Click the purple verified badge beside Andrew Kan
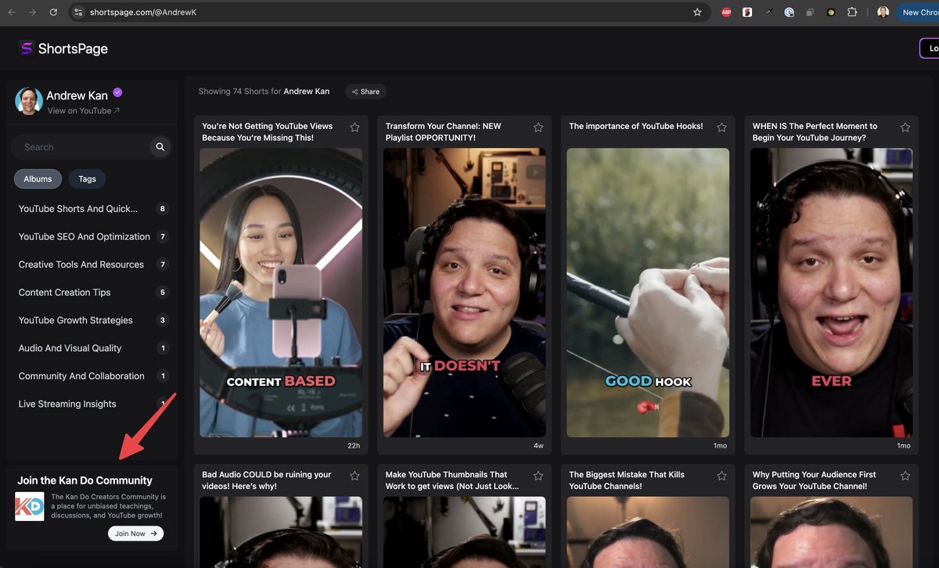This screenshot has width=939, height=568. tap(117, 92)
